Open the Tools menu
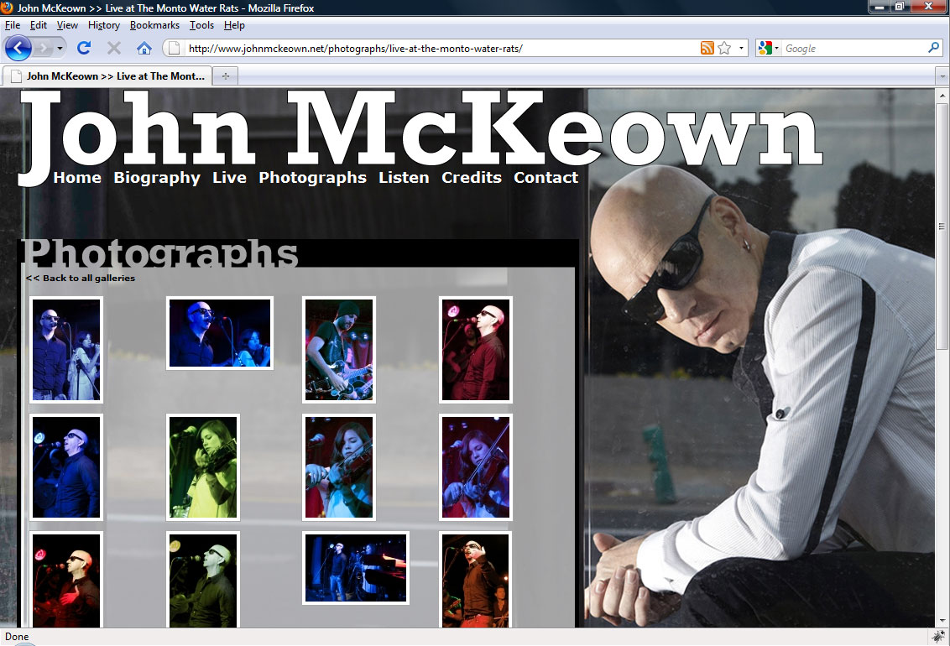Viewport: 950px width, 646px height. [x=201, y=25]
